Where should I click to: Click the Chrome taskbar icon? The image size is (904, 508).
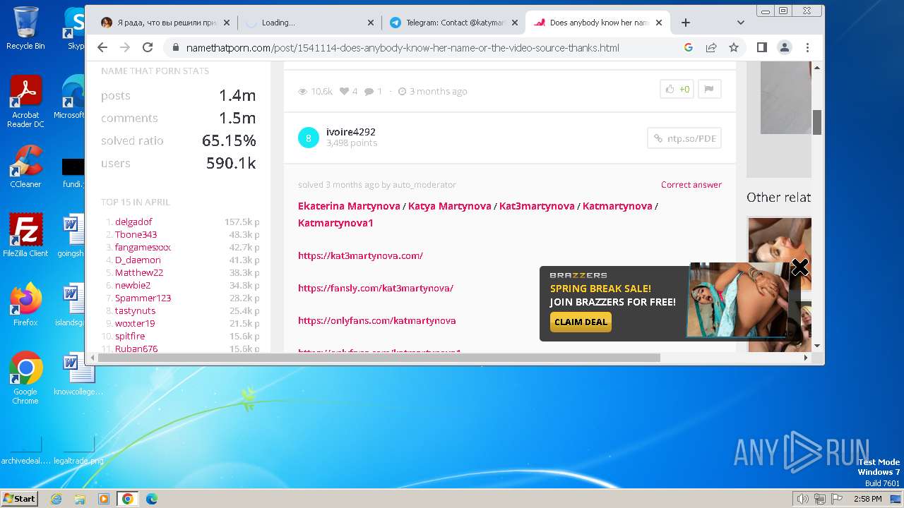(128, 499)
